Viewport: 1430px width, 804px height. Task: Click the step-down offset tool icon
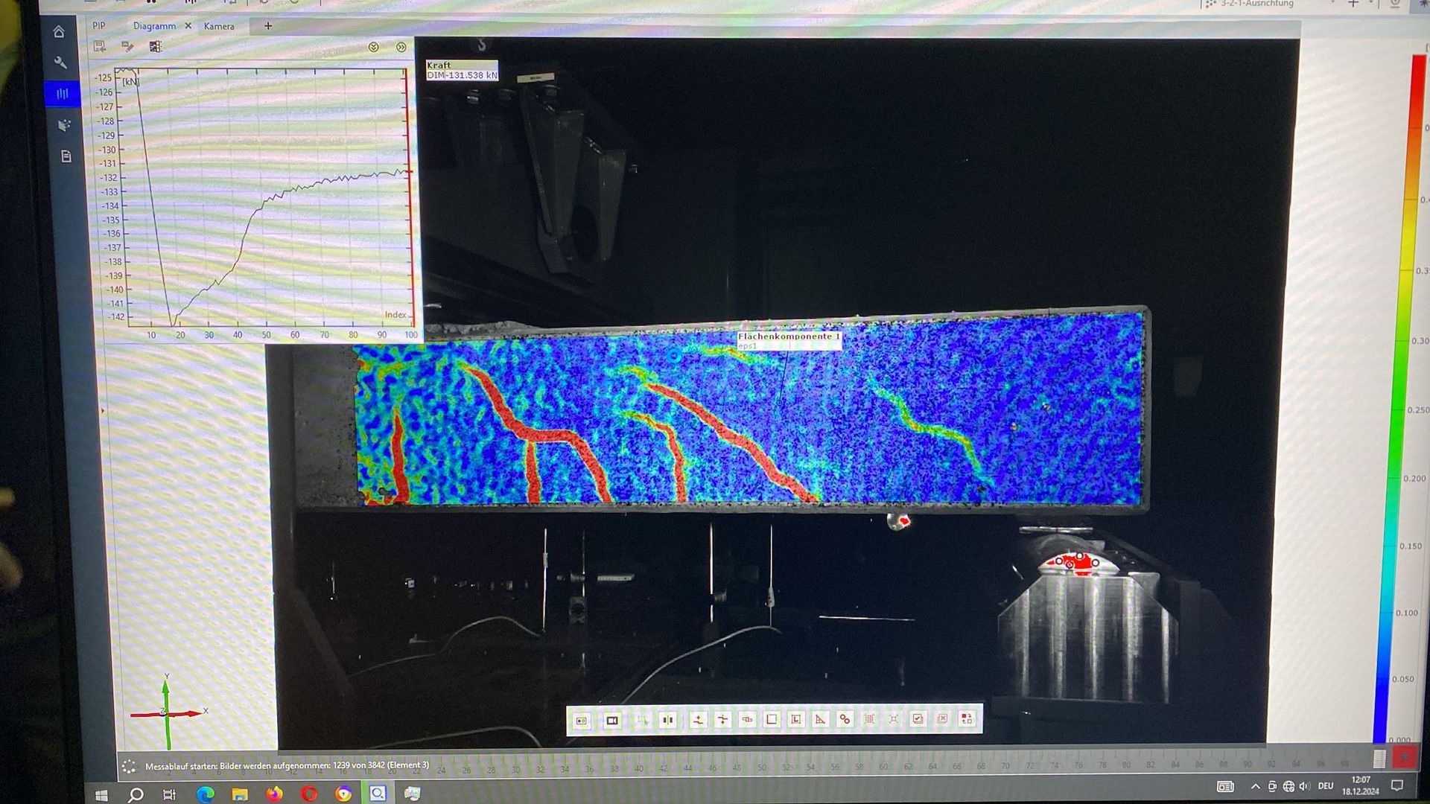point(722,720)
